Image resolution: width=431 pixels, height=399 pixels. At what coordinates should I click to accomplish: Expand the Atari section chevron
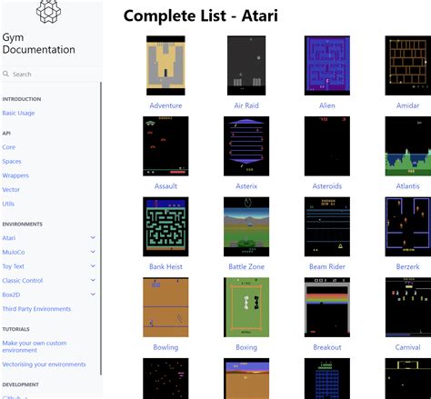93,237
